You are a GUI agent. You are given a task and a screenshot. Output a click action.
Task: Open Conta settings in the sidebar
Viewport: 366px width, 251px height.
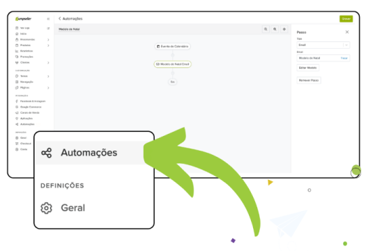[x=21, y=149]
